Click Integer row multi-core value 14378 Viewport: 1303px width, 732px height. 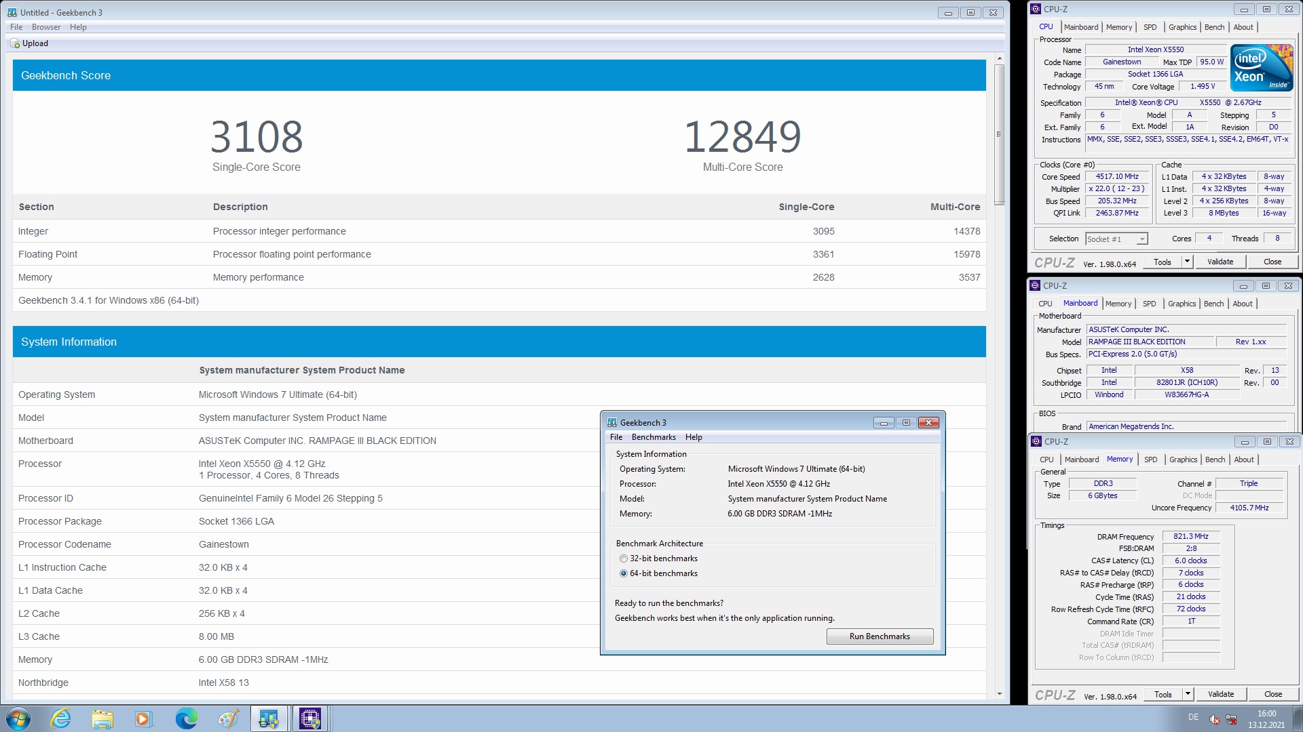click(966, 231)
